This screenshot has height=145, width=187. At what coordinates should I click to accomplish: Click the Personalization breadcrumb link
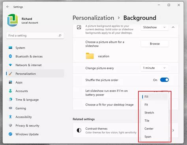click(x=93, y=18)
